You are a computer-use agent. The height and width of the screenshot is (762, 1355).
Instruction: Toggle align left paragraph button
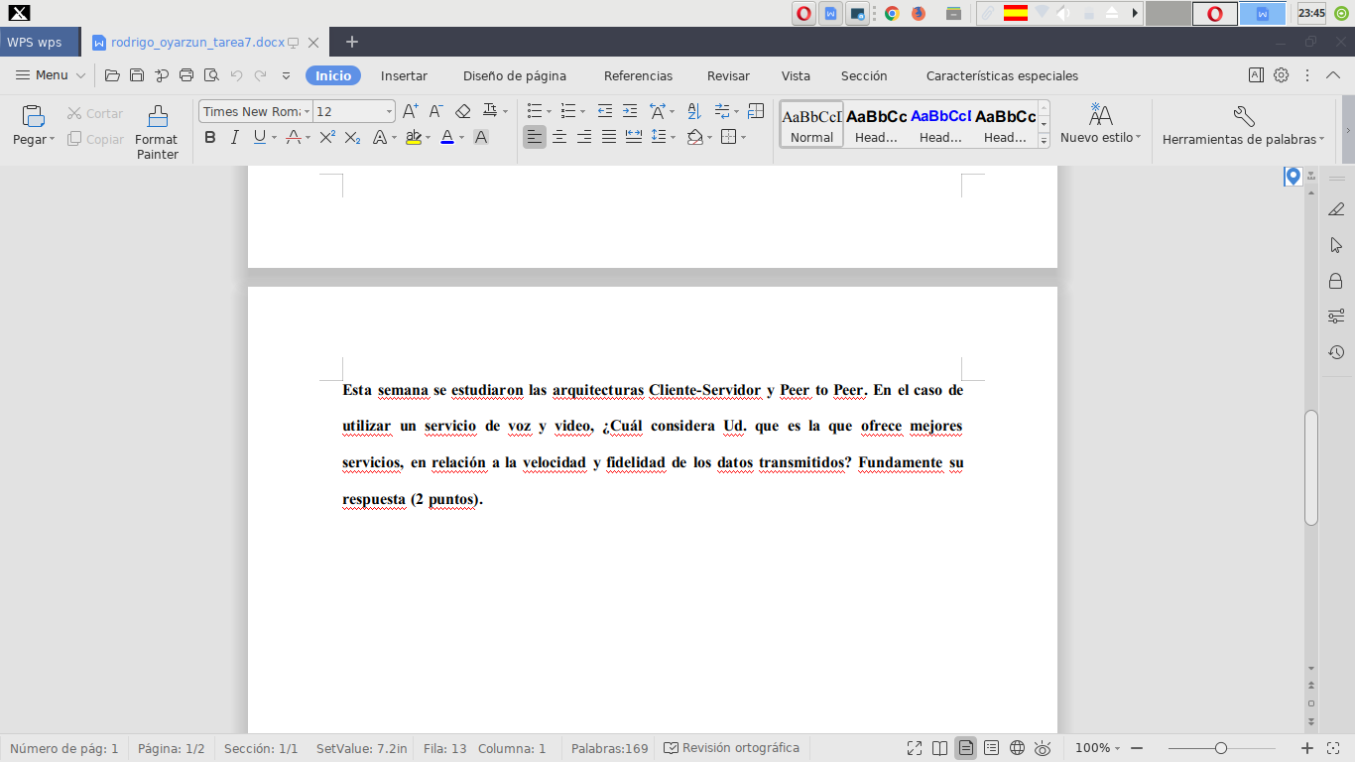tap(535, 138)
